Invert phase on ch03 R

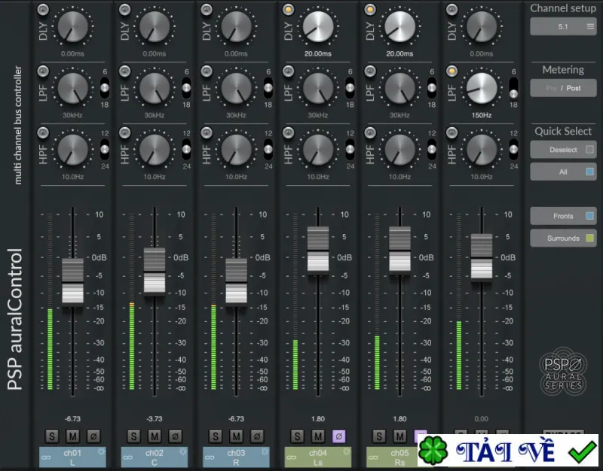click(257, 436)
